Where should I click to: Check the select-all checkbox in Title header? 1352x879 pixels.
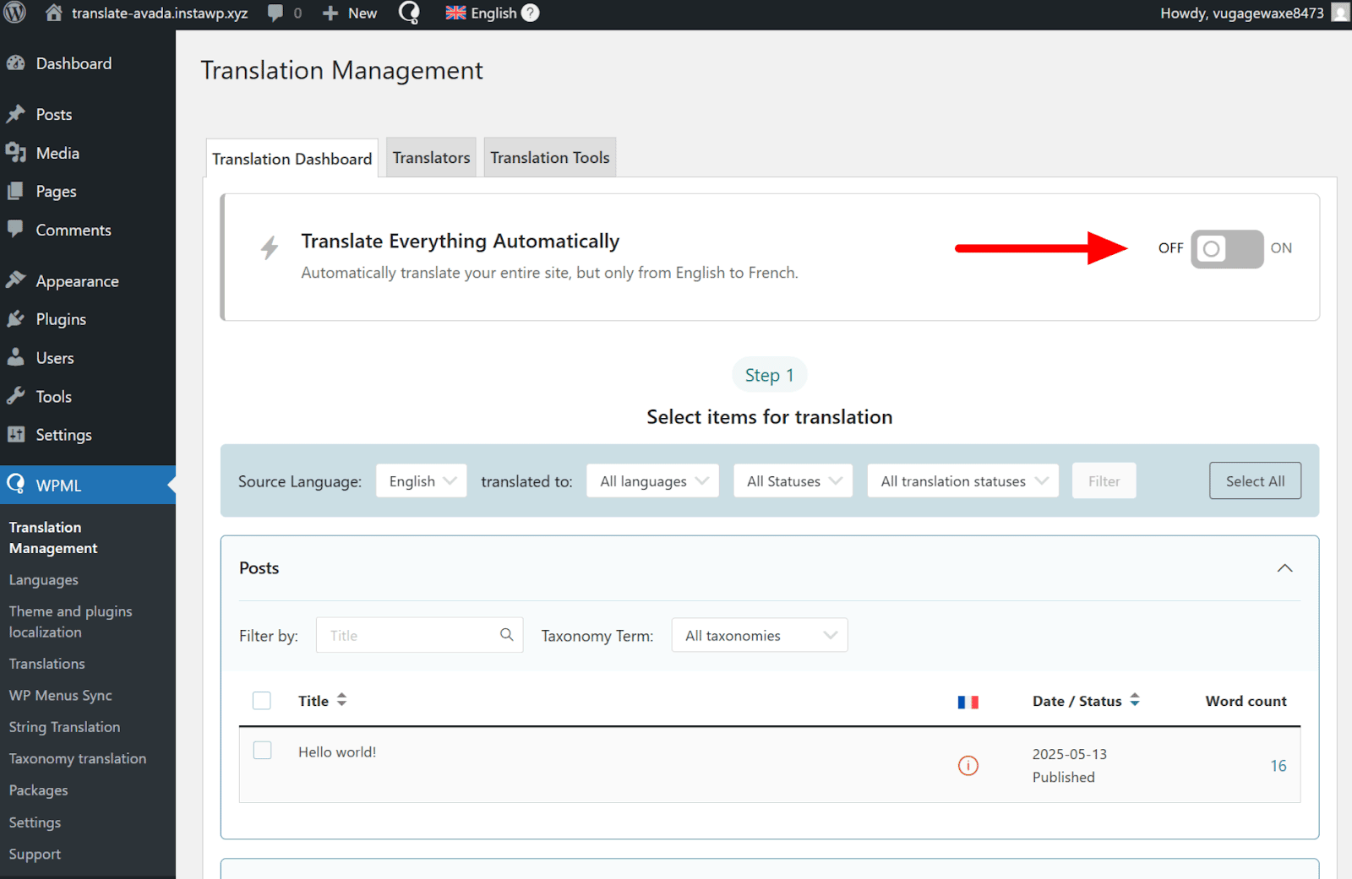pos(262,701)
